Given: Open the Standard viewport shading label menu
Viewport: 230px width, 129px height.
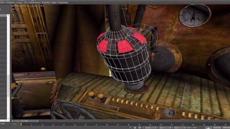Looking at the screenshot, I should [33, 6].
